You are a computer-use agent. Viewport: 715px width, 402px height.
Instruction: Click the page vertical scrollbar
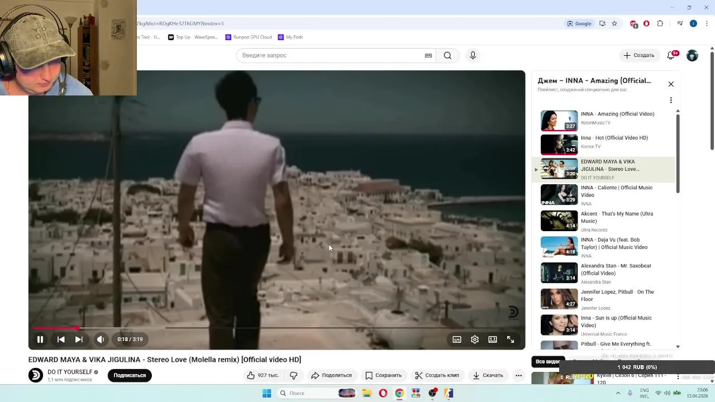[712, 100]
